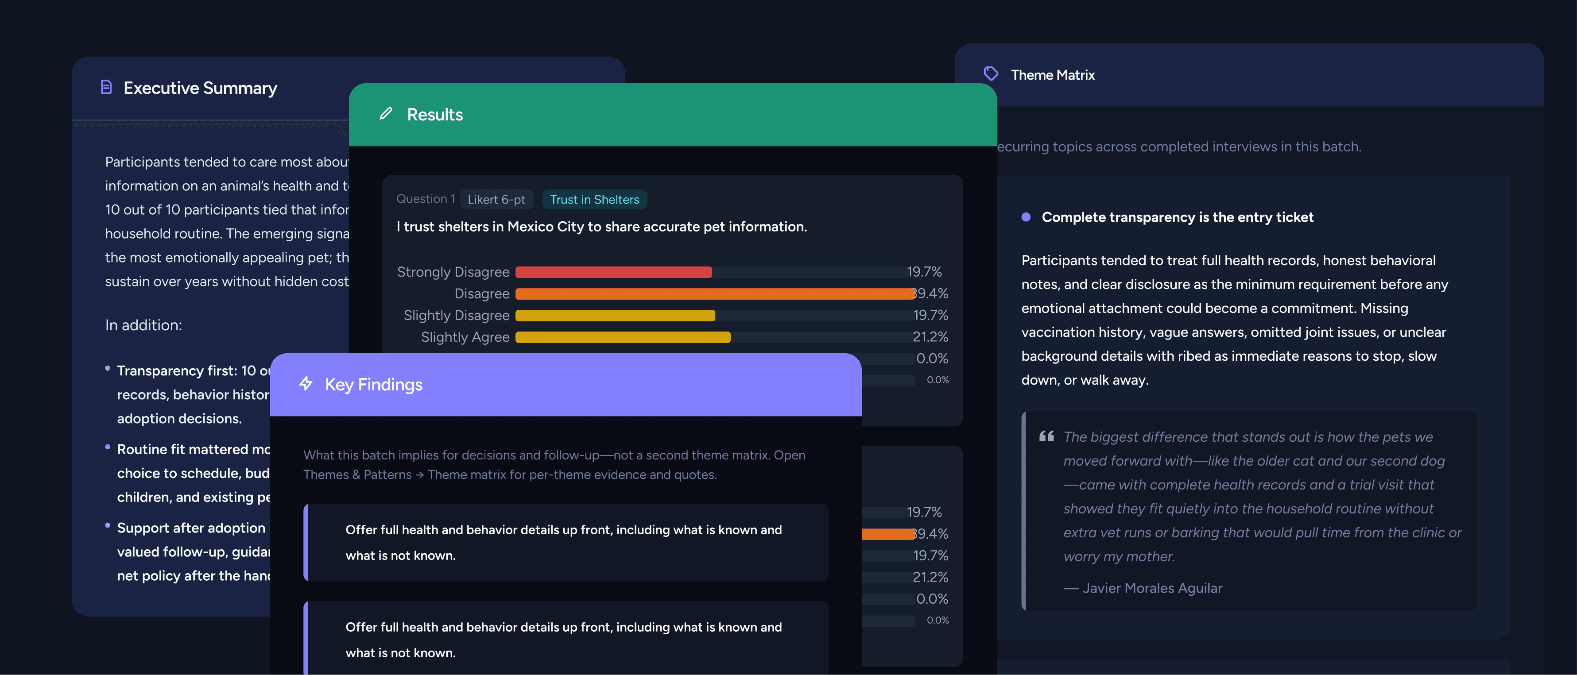Click the lightning bolt Key Findings icon

coord(306,384)
